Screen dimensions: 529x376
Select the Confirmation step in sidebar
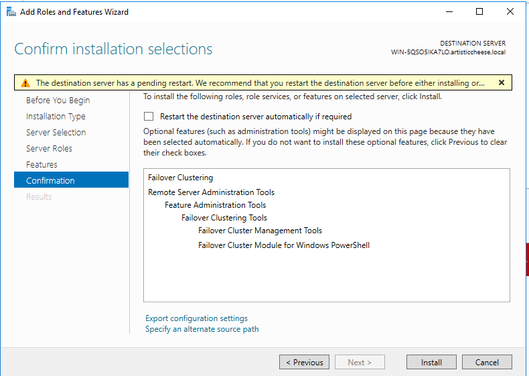(x=50, y=181)
